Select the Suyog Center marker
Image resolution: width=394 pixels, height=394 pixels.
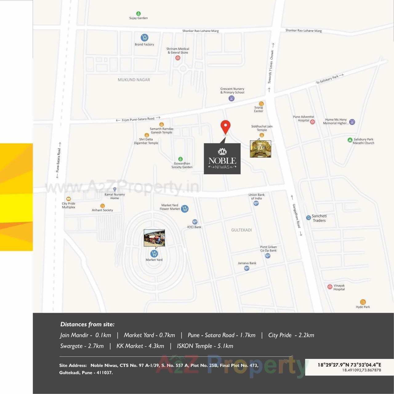click(x=261, y=104)
